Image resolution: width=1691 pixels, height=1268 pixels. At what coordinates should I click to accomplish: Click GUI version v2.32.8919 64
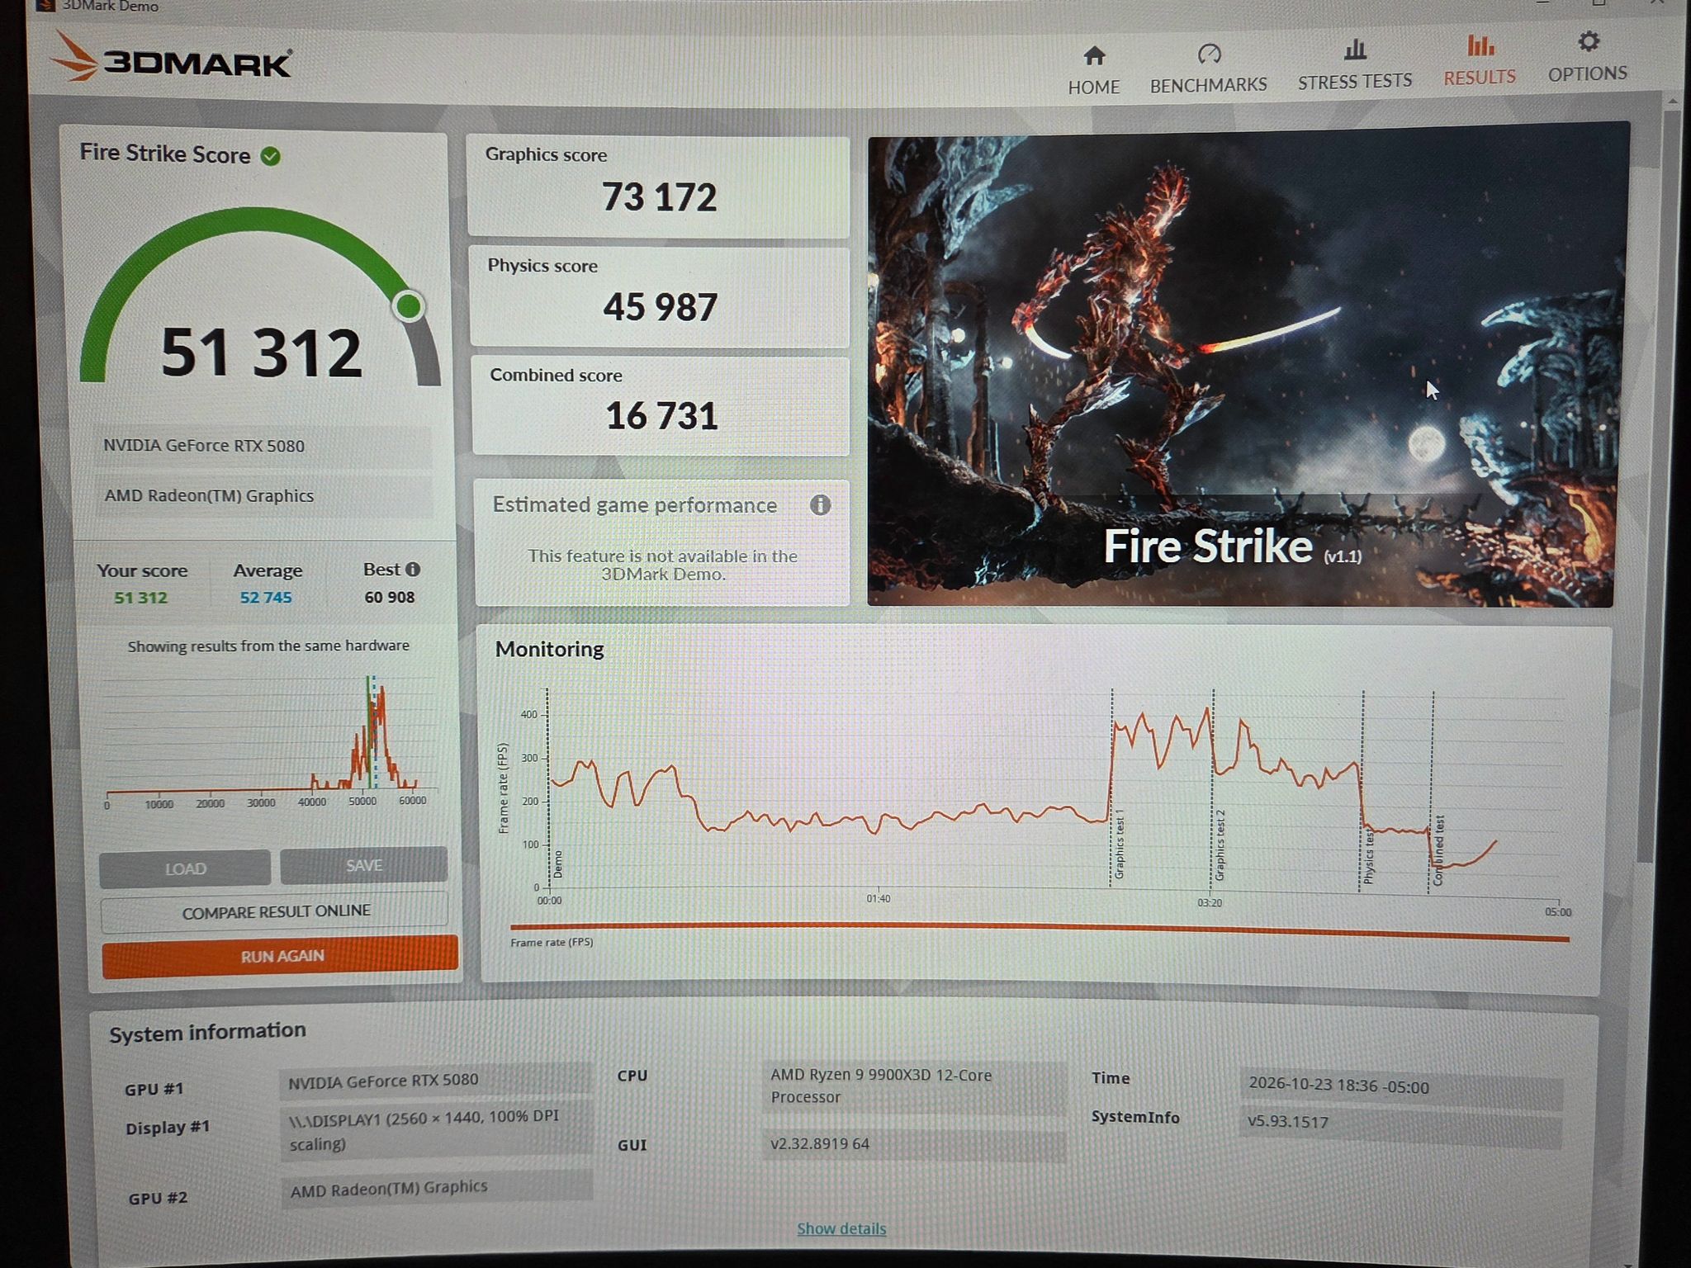[x=913, y=1144]
